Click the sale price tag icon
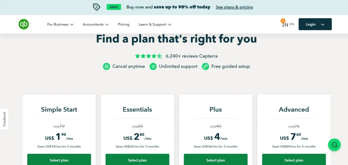Image resolution: width=348 pixels, height=165 pixels. point(97,7)
